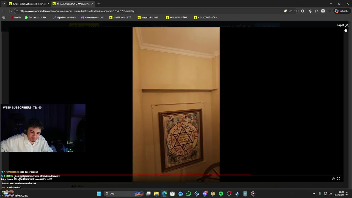Open Discord from the taskbar

click(x=205, y=194)
